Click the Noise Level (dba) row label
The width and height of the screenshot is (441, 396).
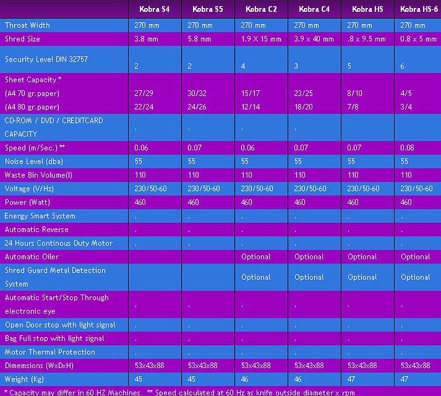tap(31, 161)
